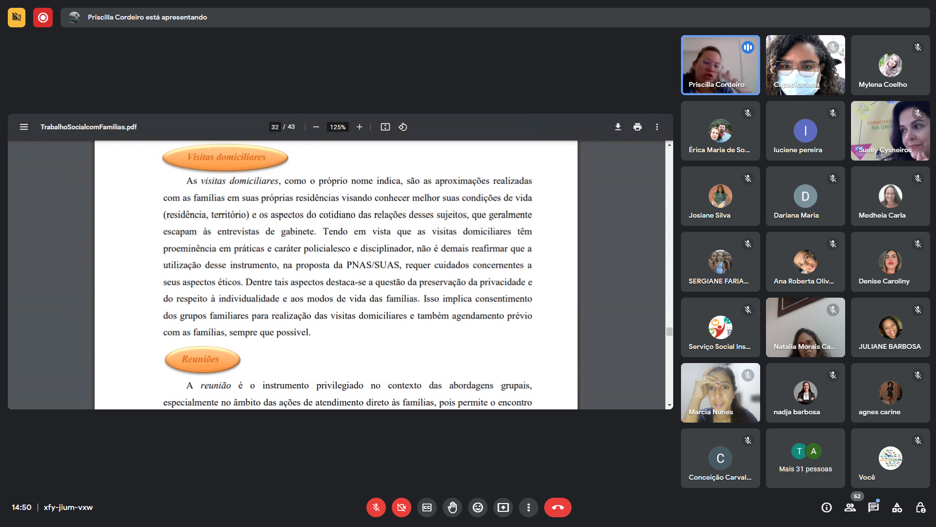
Task: Print the TrabalhoSocialcomFamilias PDF
Action: (x=638, y=127)
